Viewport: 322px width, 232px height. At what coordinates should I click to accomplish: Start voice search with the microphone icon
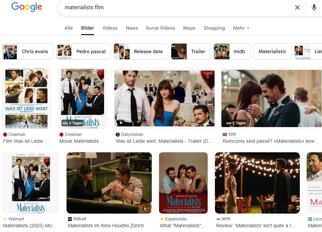[x=314, y=7]
